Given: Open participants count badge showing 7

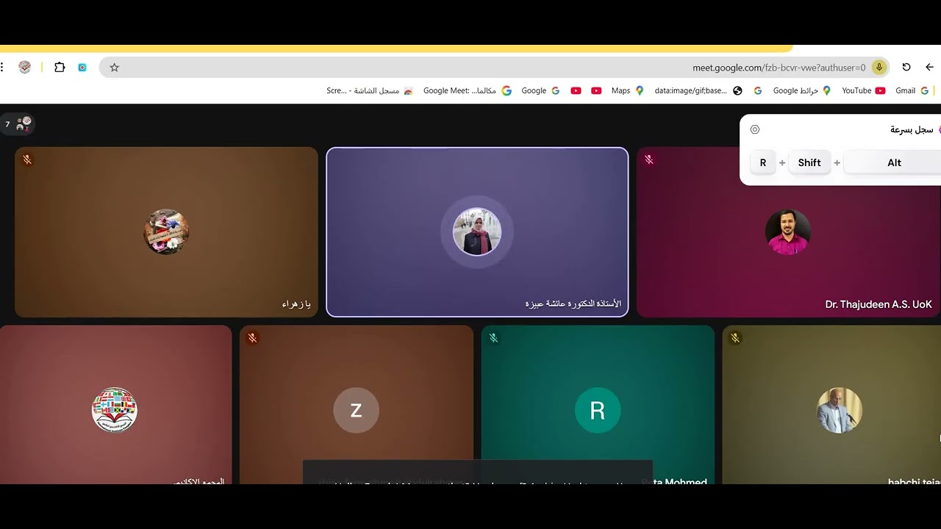Looking at the screenshot, I should pos(17,124).
